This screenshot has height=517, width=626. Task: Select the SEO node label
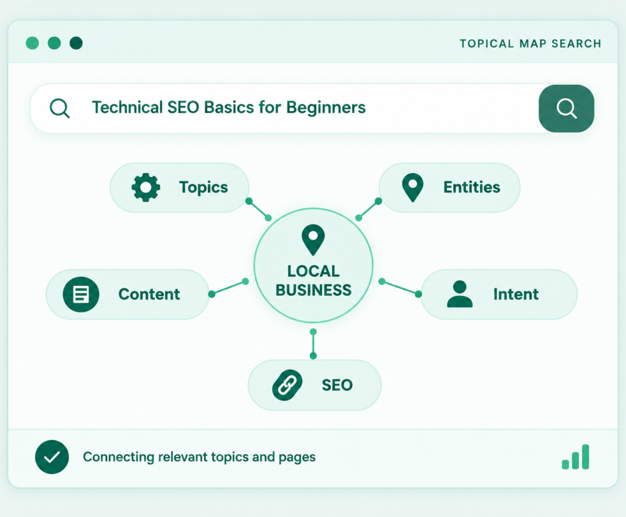(x=337, y=385)
